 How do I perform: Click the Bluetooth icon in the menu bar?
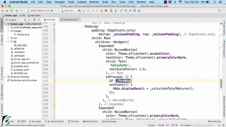point(175,2)
